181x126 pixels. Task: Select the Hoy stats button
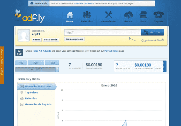(x=21, y=63)
